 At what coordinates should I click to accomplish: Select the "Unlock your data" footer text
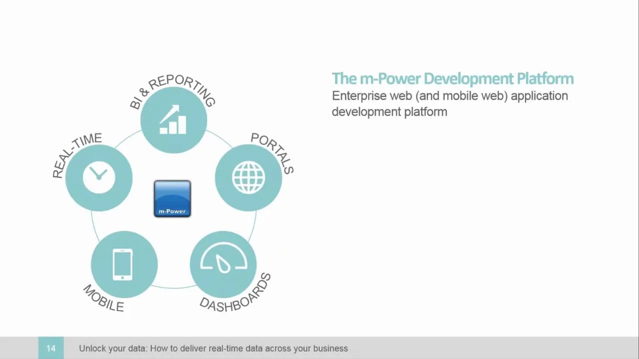213,349
